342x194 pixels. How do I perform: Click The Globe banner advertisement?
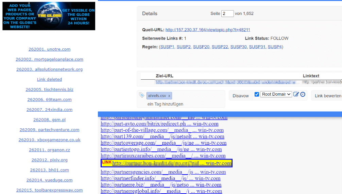tap(49, 16)
